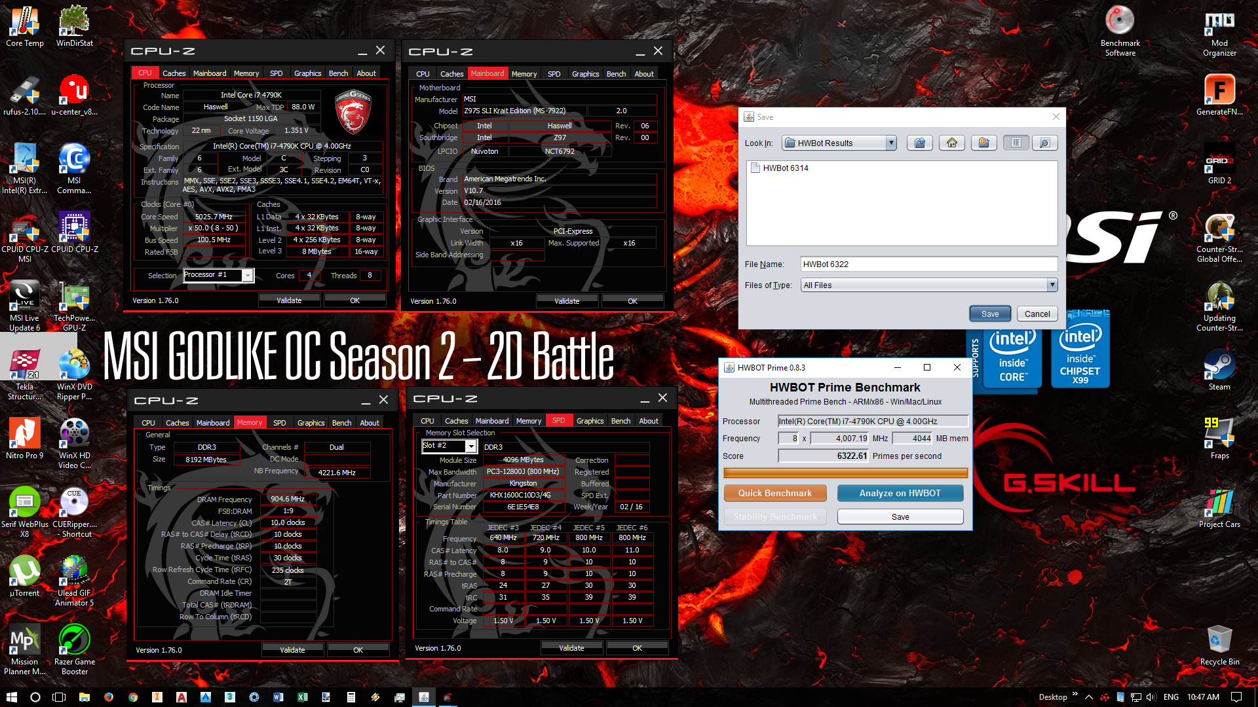Click Validate in CPU tab window
The width and height of the screenshot is (1258, 707).
click(289, 300)
